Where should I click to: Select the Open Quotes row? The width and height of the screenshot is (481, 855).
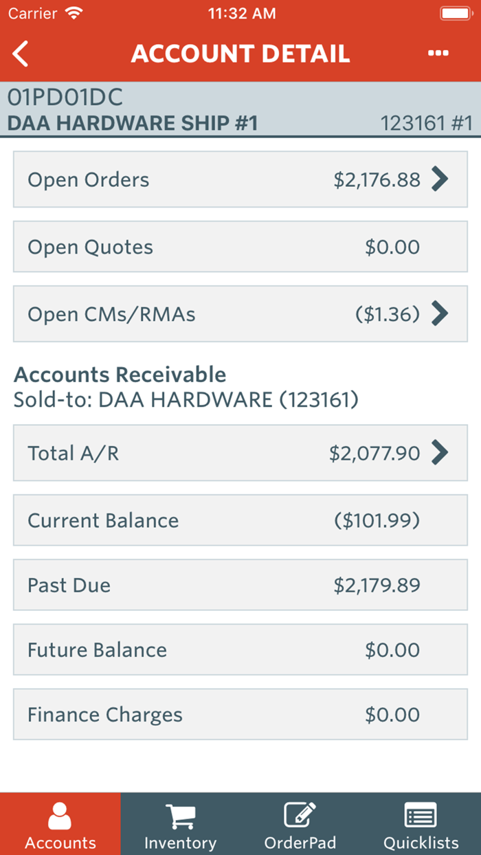(240, 247)
